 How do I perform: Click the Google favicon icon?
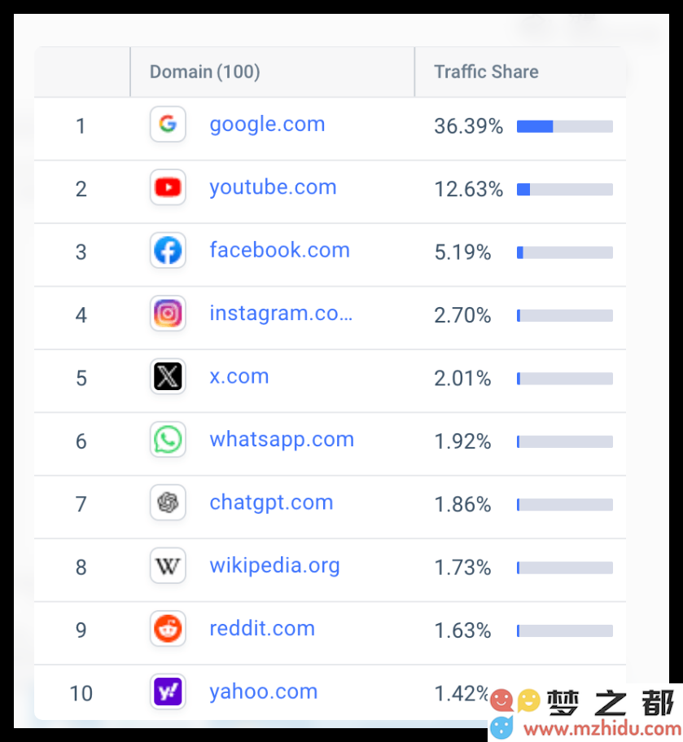(168, 125)
